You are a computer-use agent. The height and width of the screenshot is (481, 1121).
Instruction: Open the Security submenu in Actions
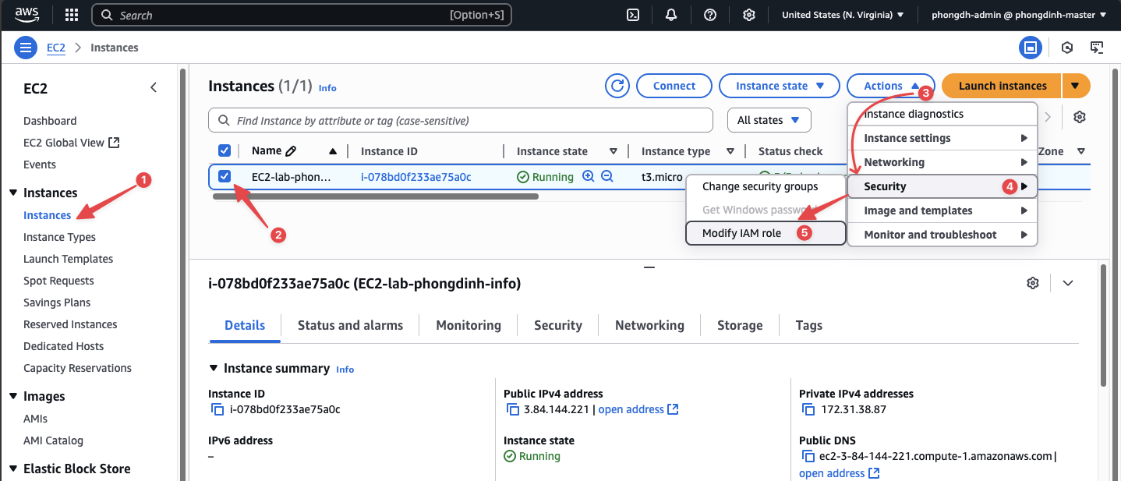[942, 186]
